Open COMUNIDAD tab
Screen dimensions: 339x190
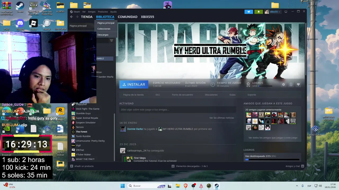click(x=128, y=17)
